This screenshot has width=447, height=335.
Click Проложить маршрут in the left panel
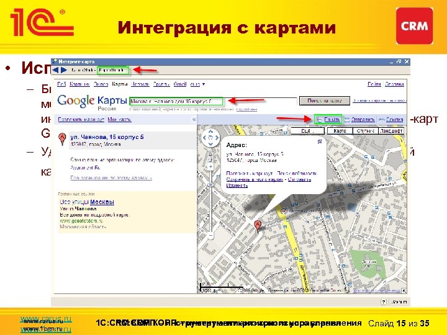(81, 119)
